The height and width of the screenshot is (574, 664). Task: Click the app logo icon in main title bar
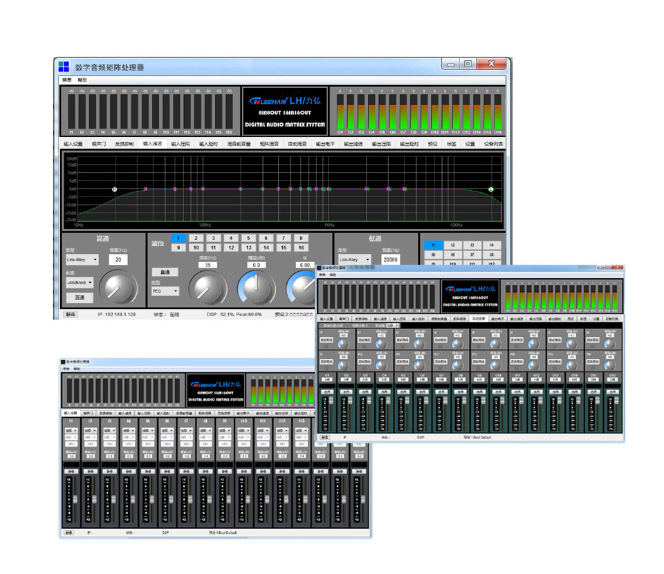[x=64, y=66]
